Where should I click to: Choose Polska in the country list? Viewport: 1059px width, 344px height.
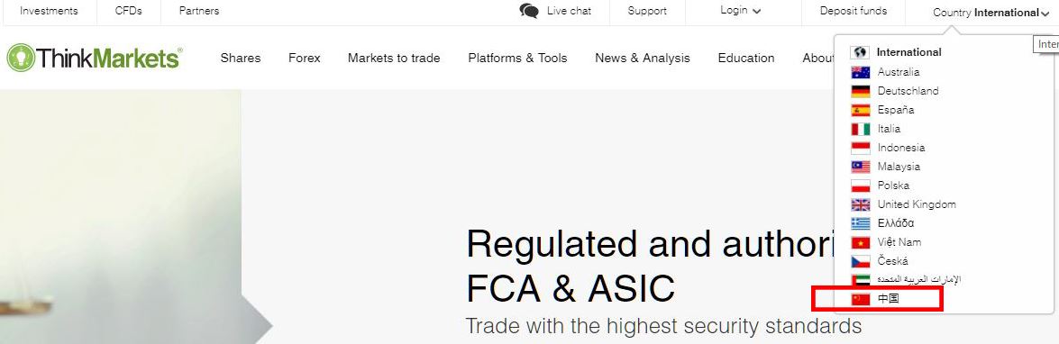[893, 186]
